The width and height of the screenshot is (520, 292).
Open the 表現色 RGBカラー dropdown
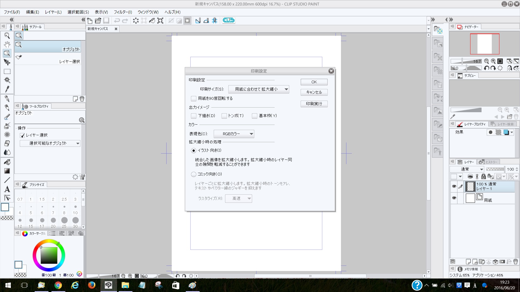pyautogui.click(x=234, y=134)
